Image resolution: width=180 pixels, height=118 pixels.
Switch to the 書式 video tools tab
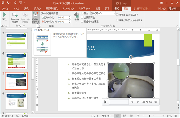coord(117,8)
